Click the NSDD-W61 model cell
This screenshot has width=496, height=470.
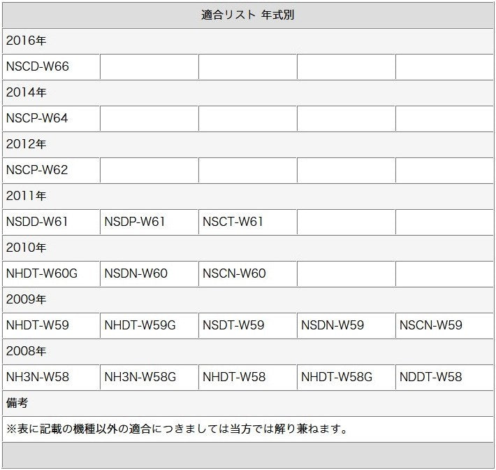click(x=51, y=222)
